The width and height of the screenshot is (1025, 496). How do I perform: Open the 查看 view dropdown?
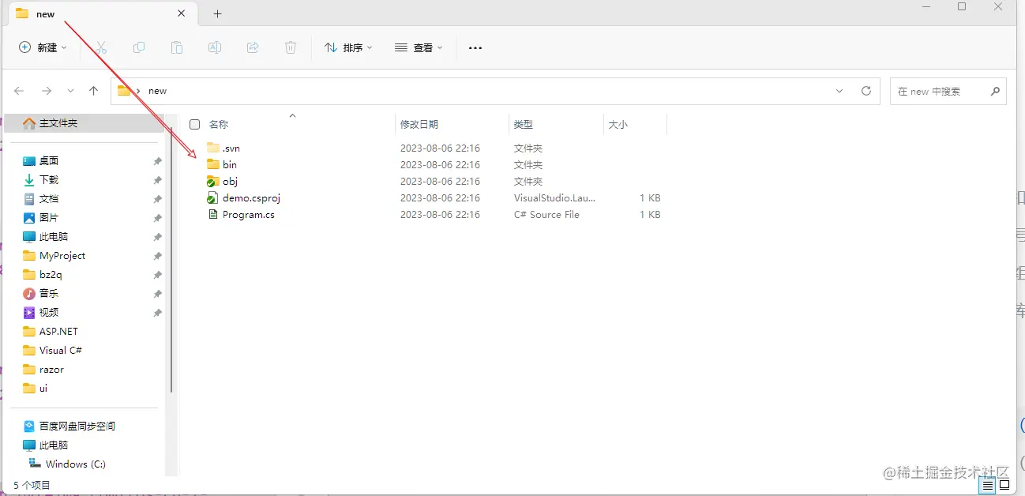pos(419,47)
